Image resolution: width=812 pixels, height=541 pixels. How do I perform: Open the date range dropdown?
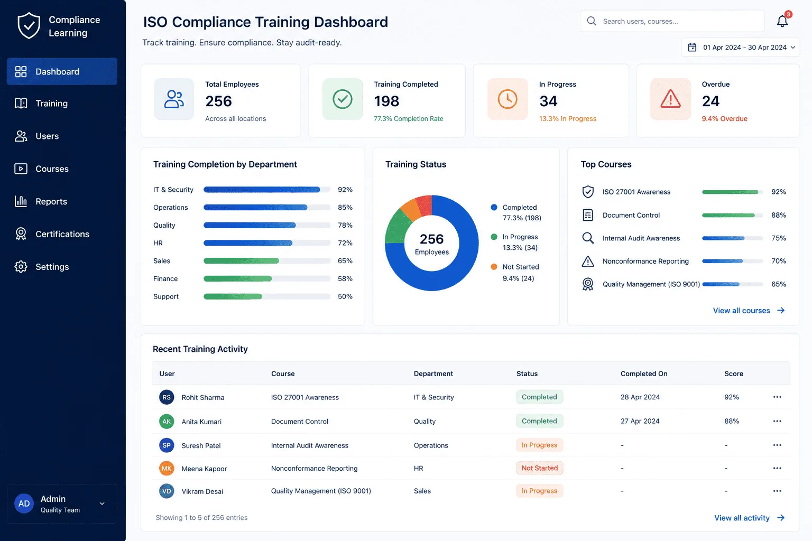click(741, 48)
